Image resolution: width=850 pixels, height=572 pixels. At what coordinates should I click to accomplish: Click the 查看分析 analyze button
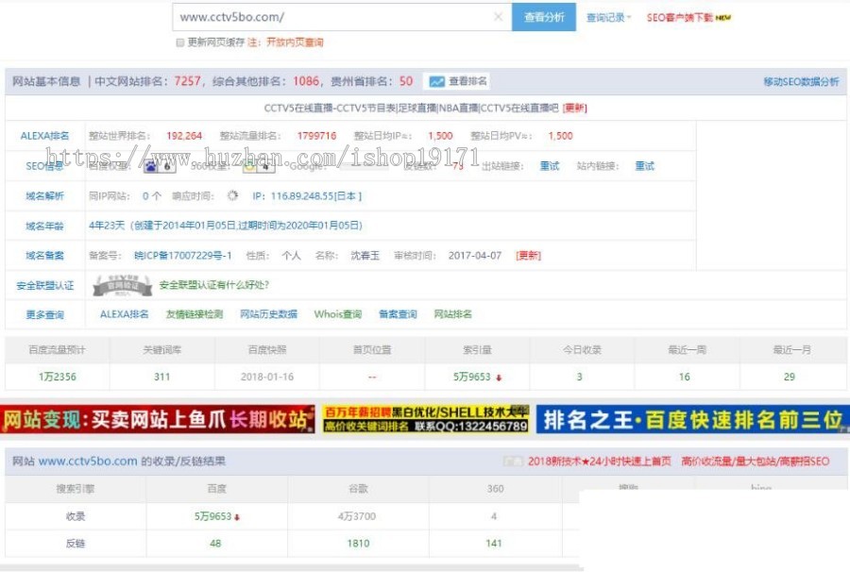coord(544,16)
